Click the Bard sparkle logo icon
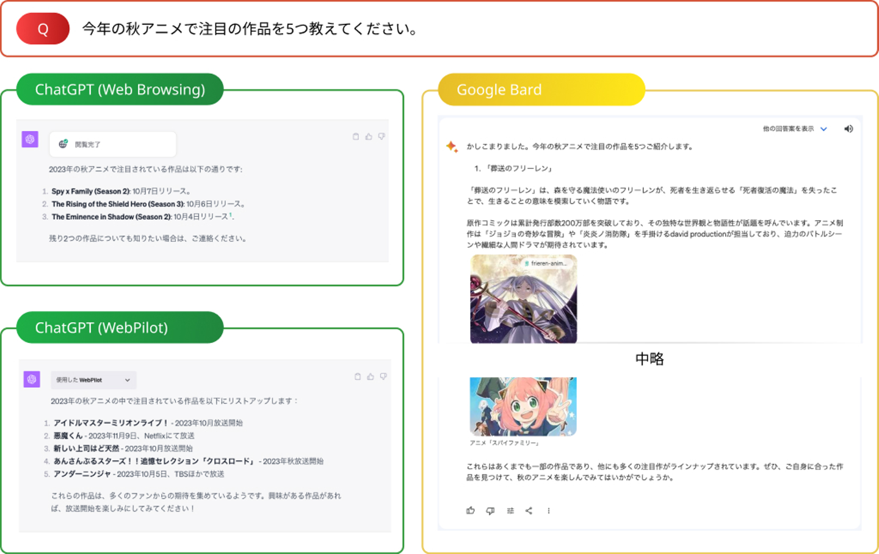The width and height of the screenshot is (879, 554). point(452,146)
